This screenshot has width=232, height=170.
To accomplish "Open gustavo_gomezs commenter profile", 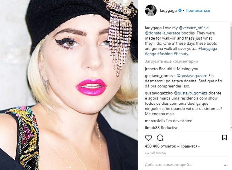I will [160, 76].
